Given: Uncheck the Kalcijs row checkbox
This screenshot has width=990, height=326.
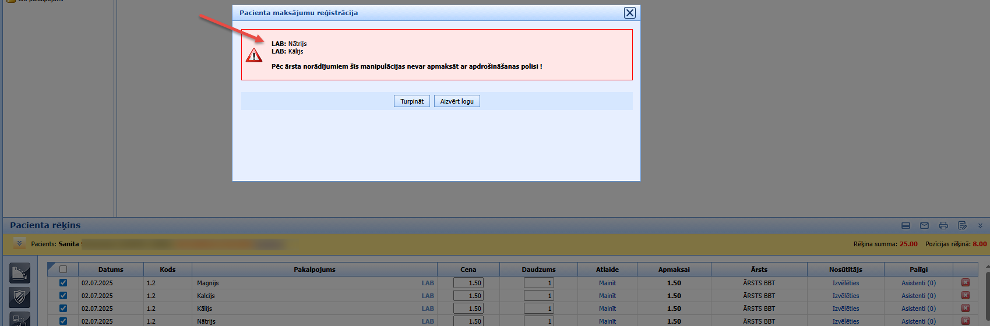Looking at the screenshot, I should [64, 296].
